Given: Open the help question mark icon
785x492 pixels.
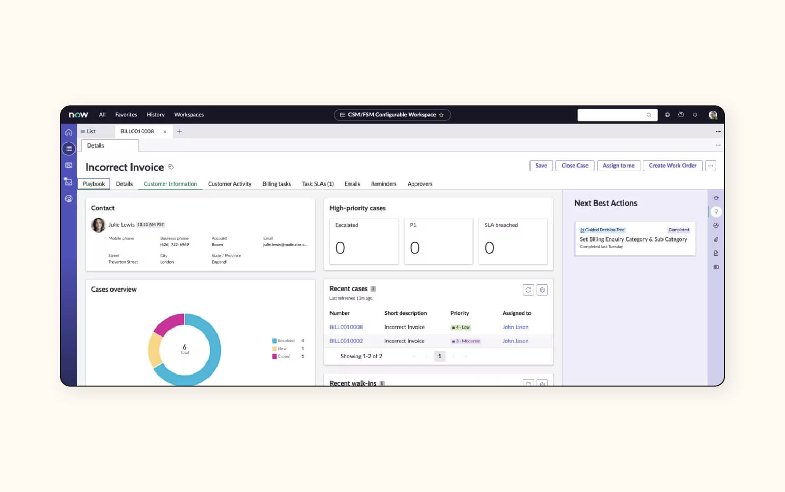Looking at the screenshot, I should (681, 115).
